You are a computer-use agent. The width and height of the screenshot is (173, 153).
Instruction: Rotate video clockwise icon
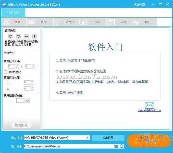pos(10,36)
